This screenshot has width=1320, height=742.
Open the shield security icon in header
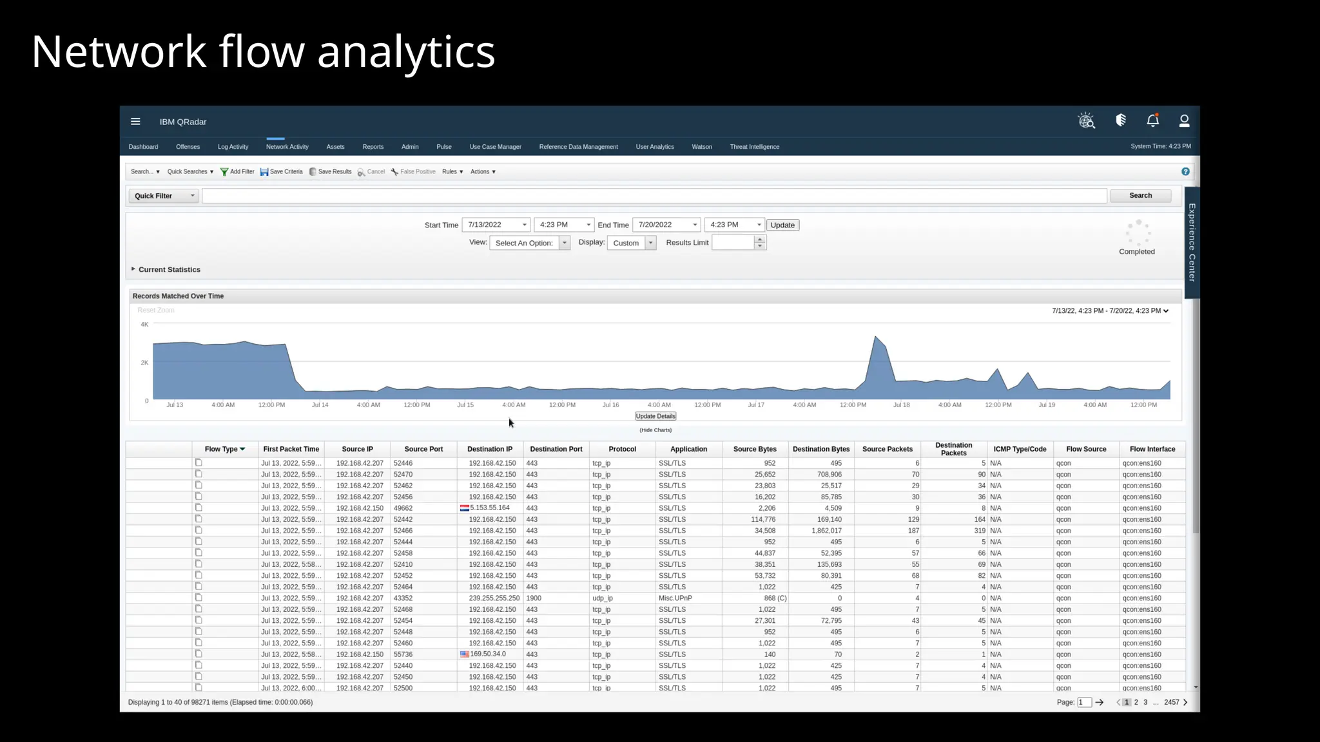click(1121, 120)
